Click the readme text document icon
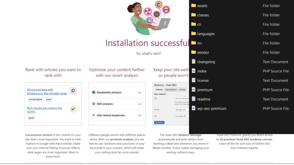The height and width of the screenshot is (165, 294). click(x=193, y=99)
